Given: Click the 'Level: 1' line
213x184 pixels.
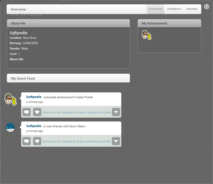Looking at the screenshot, I should tap(15, 54).
